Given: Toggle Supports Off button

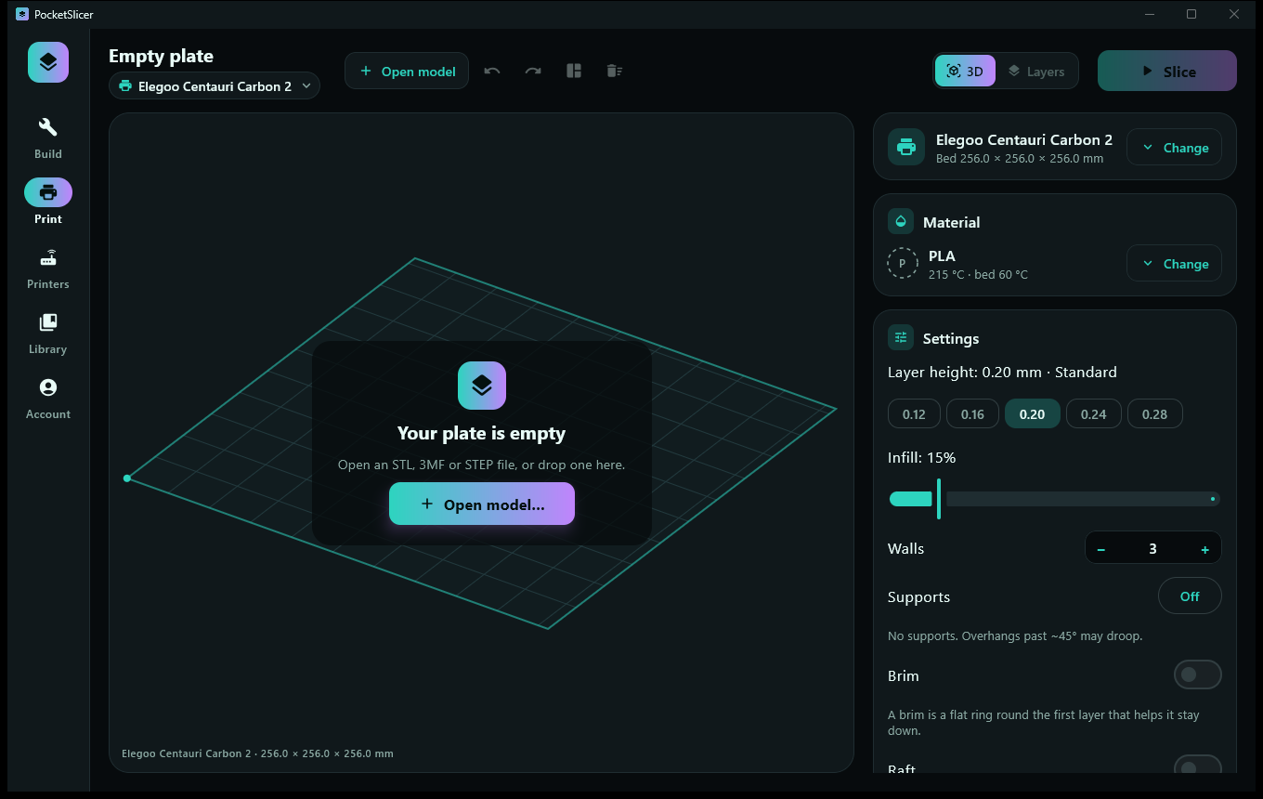Looking at the screenshot, I should coord(1190,596).
